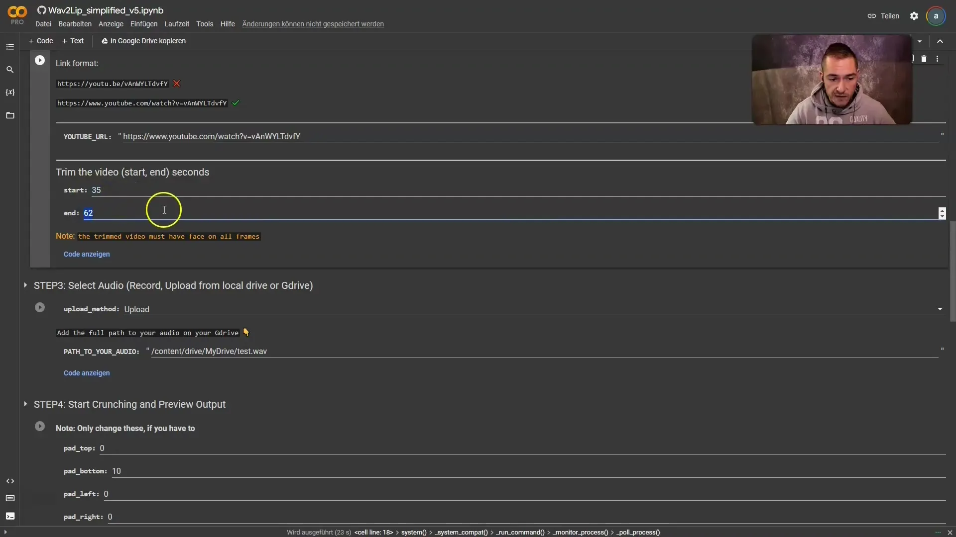This screenshot has height=537, width=956.
Task: Open the Einfügen menu
Action: pos(144,24)
